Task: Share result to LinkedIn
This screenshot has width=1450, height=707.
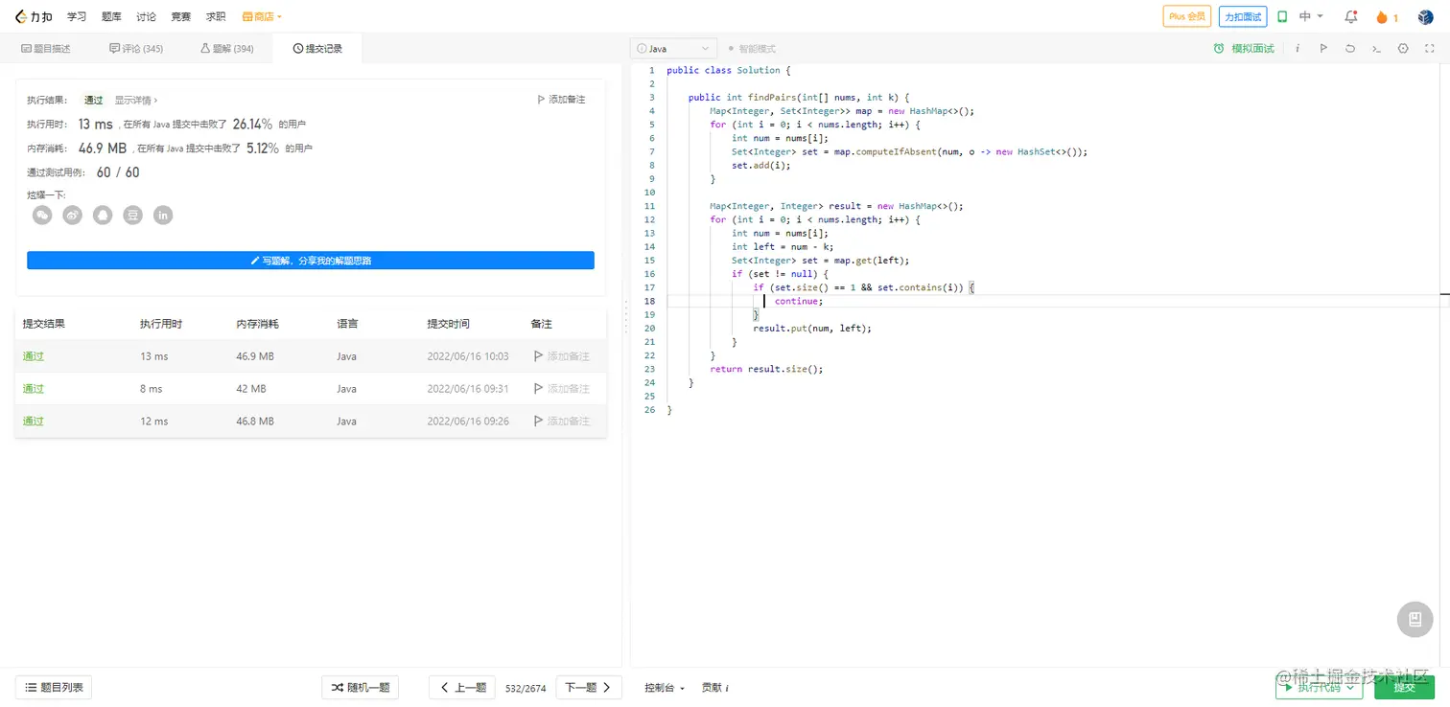Action: (x=163, y=216)
